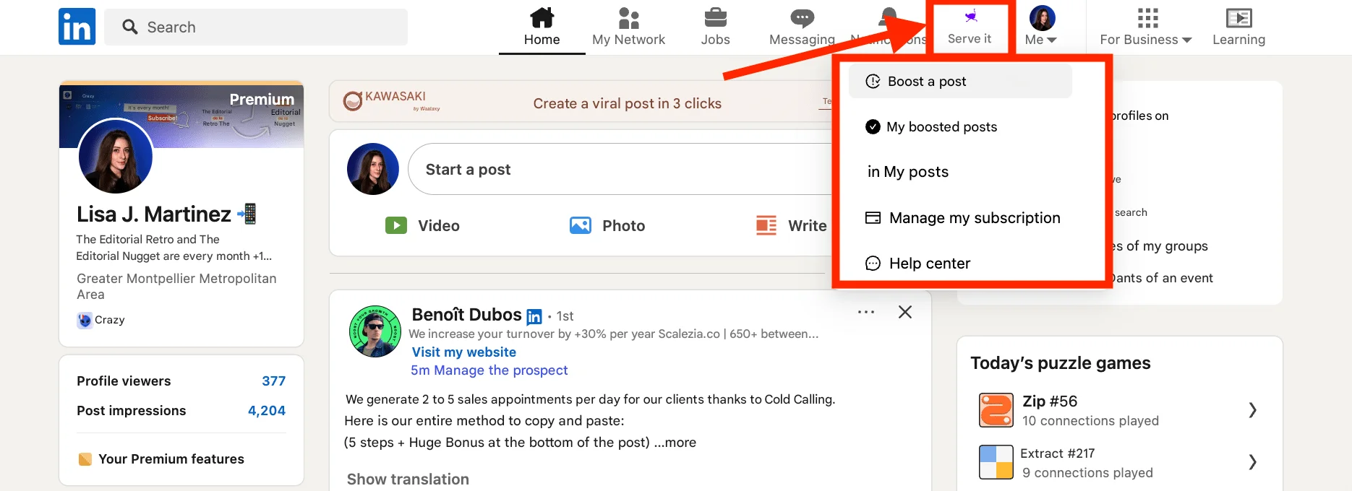Click the green Video play icon
The height and width of the screenshot is (491, 1352).
point(395,225)
